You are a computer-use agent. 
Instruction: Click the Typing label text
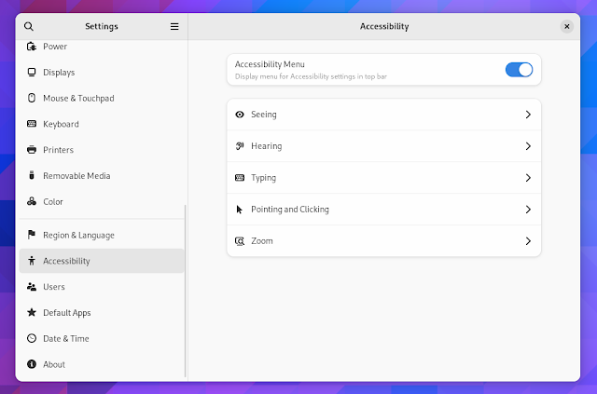pos(263,178)
